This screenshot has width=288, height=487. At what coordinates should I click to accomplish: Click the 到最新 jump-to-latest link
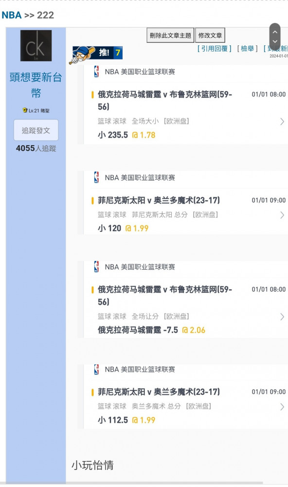tap(275, 49)
